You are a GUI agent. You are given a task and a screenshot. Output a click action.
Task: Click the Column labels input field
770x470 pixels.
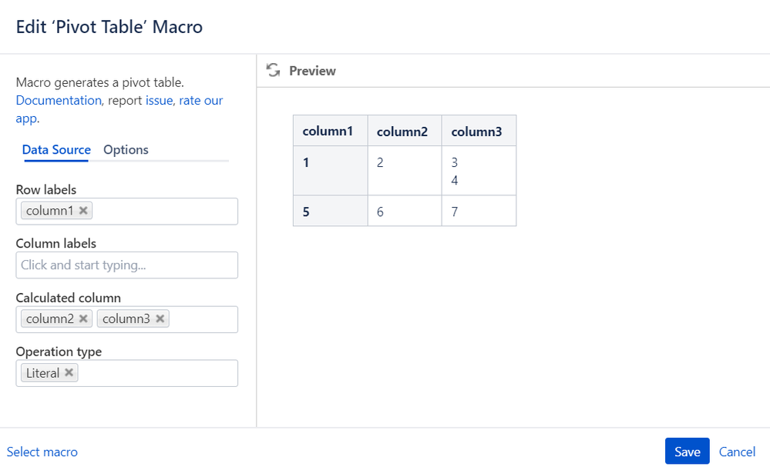[126, 265]
